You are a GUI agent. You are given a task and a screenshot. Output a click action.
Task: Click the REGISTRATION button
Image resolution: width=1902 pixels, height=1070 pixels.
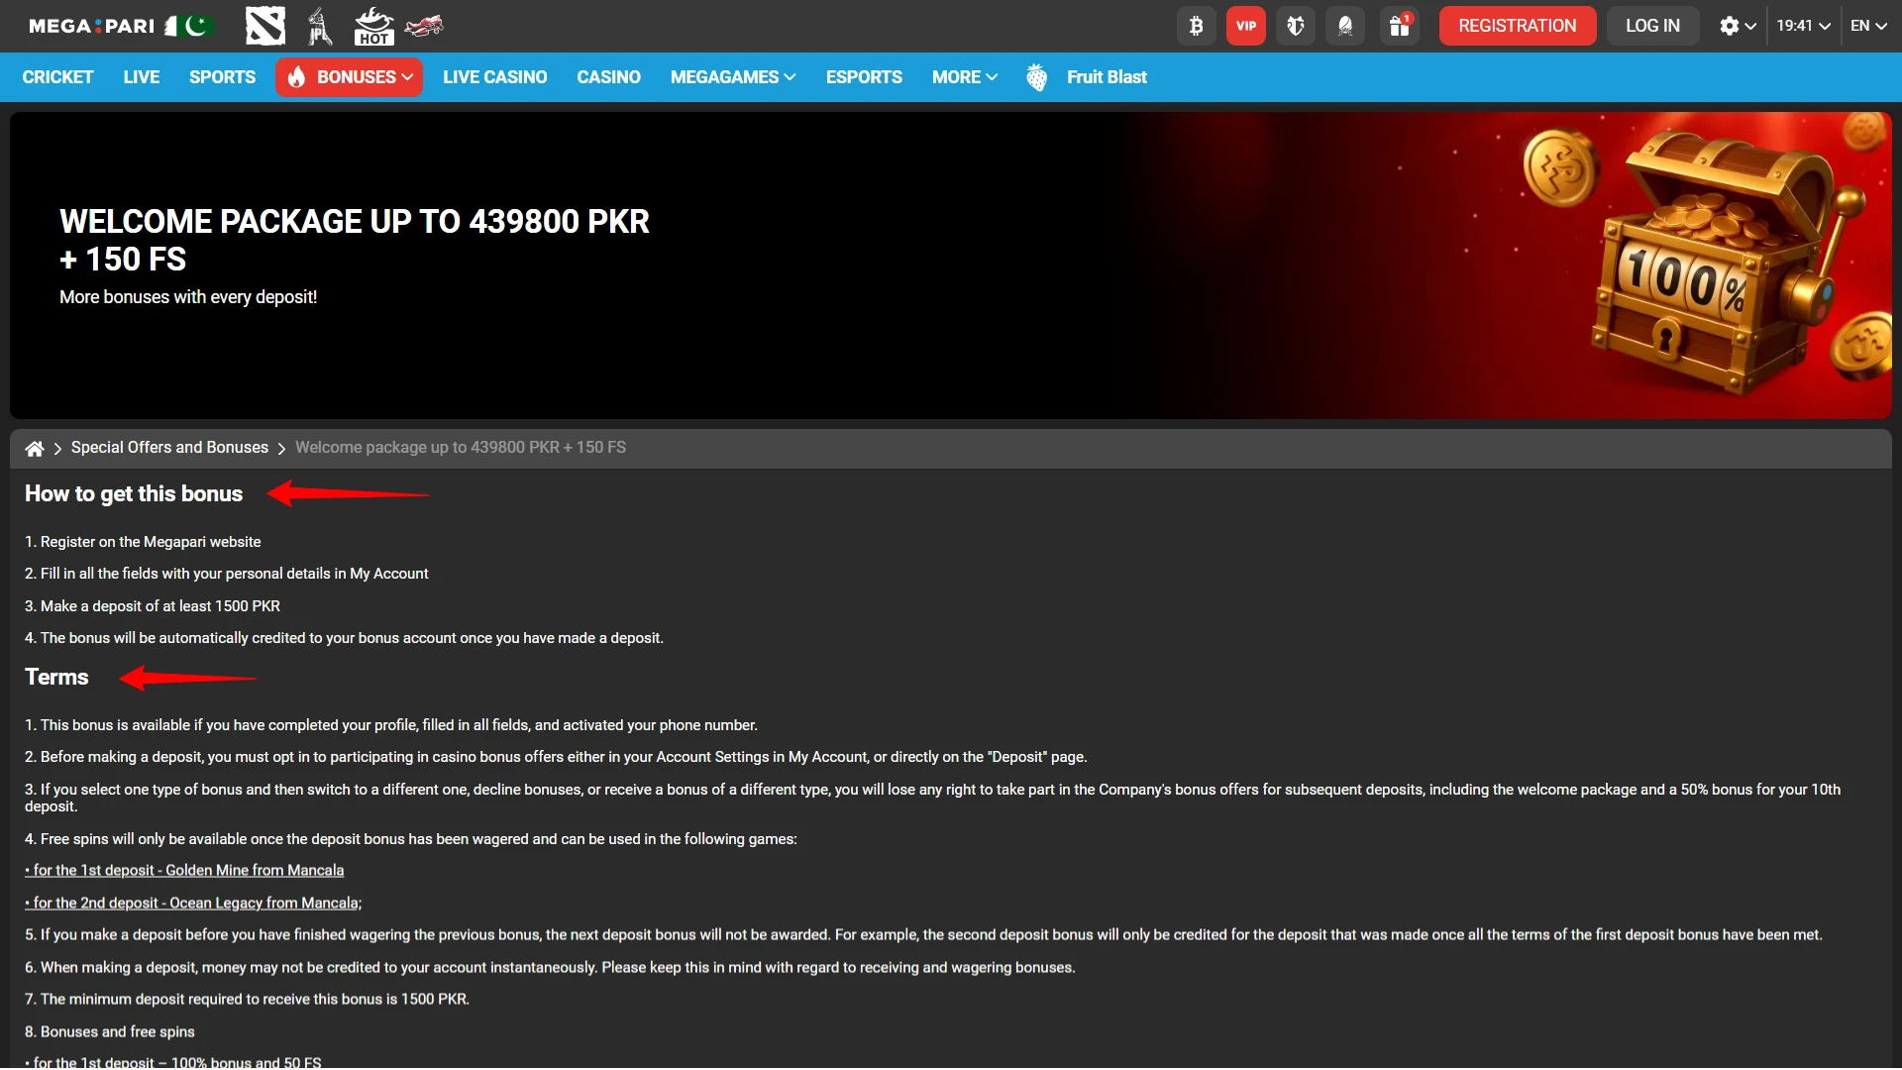pyautogui.click(x=1517, y=26)
